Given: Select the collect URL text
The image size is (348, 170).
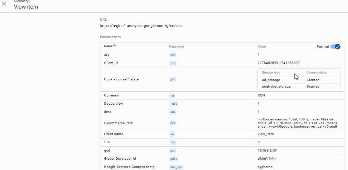Looking at the screenshot, I should click(141, 26).
